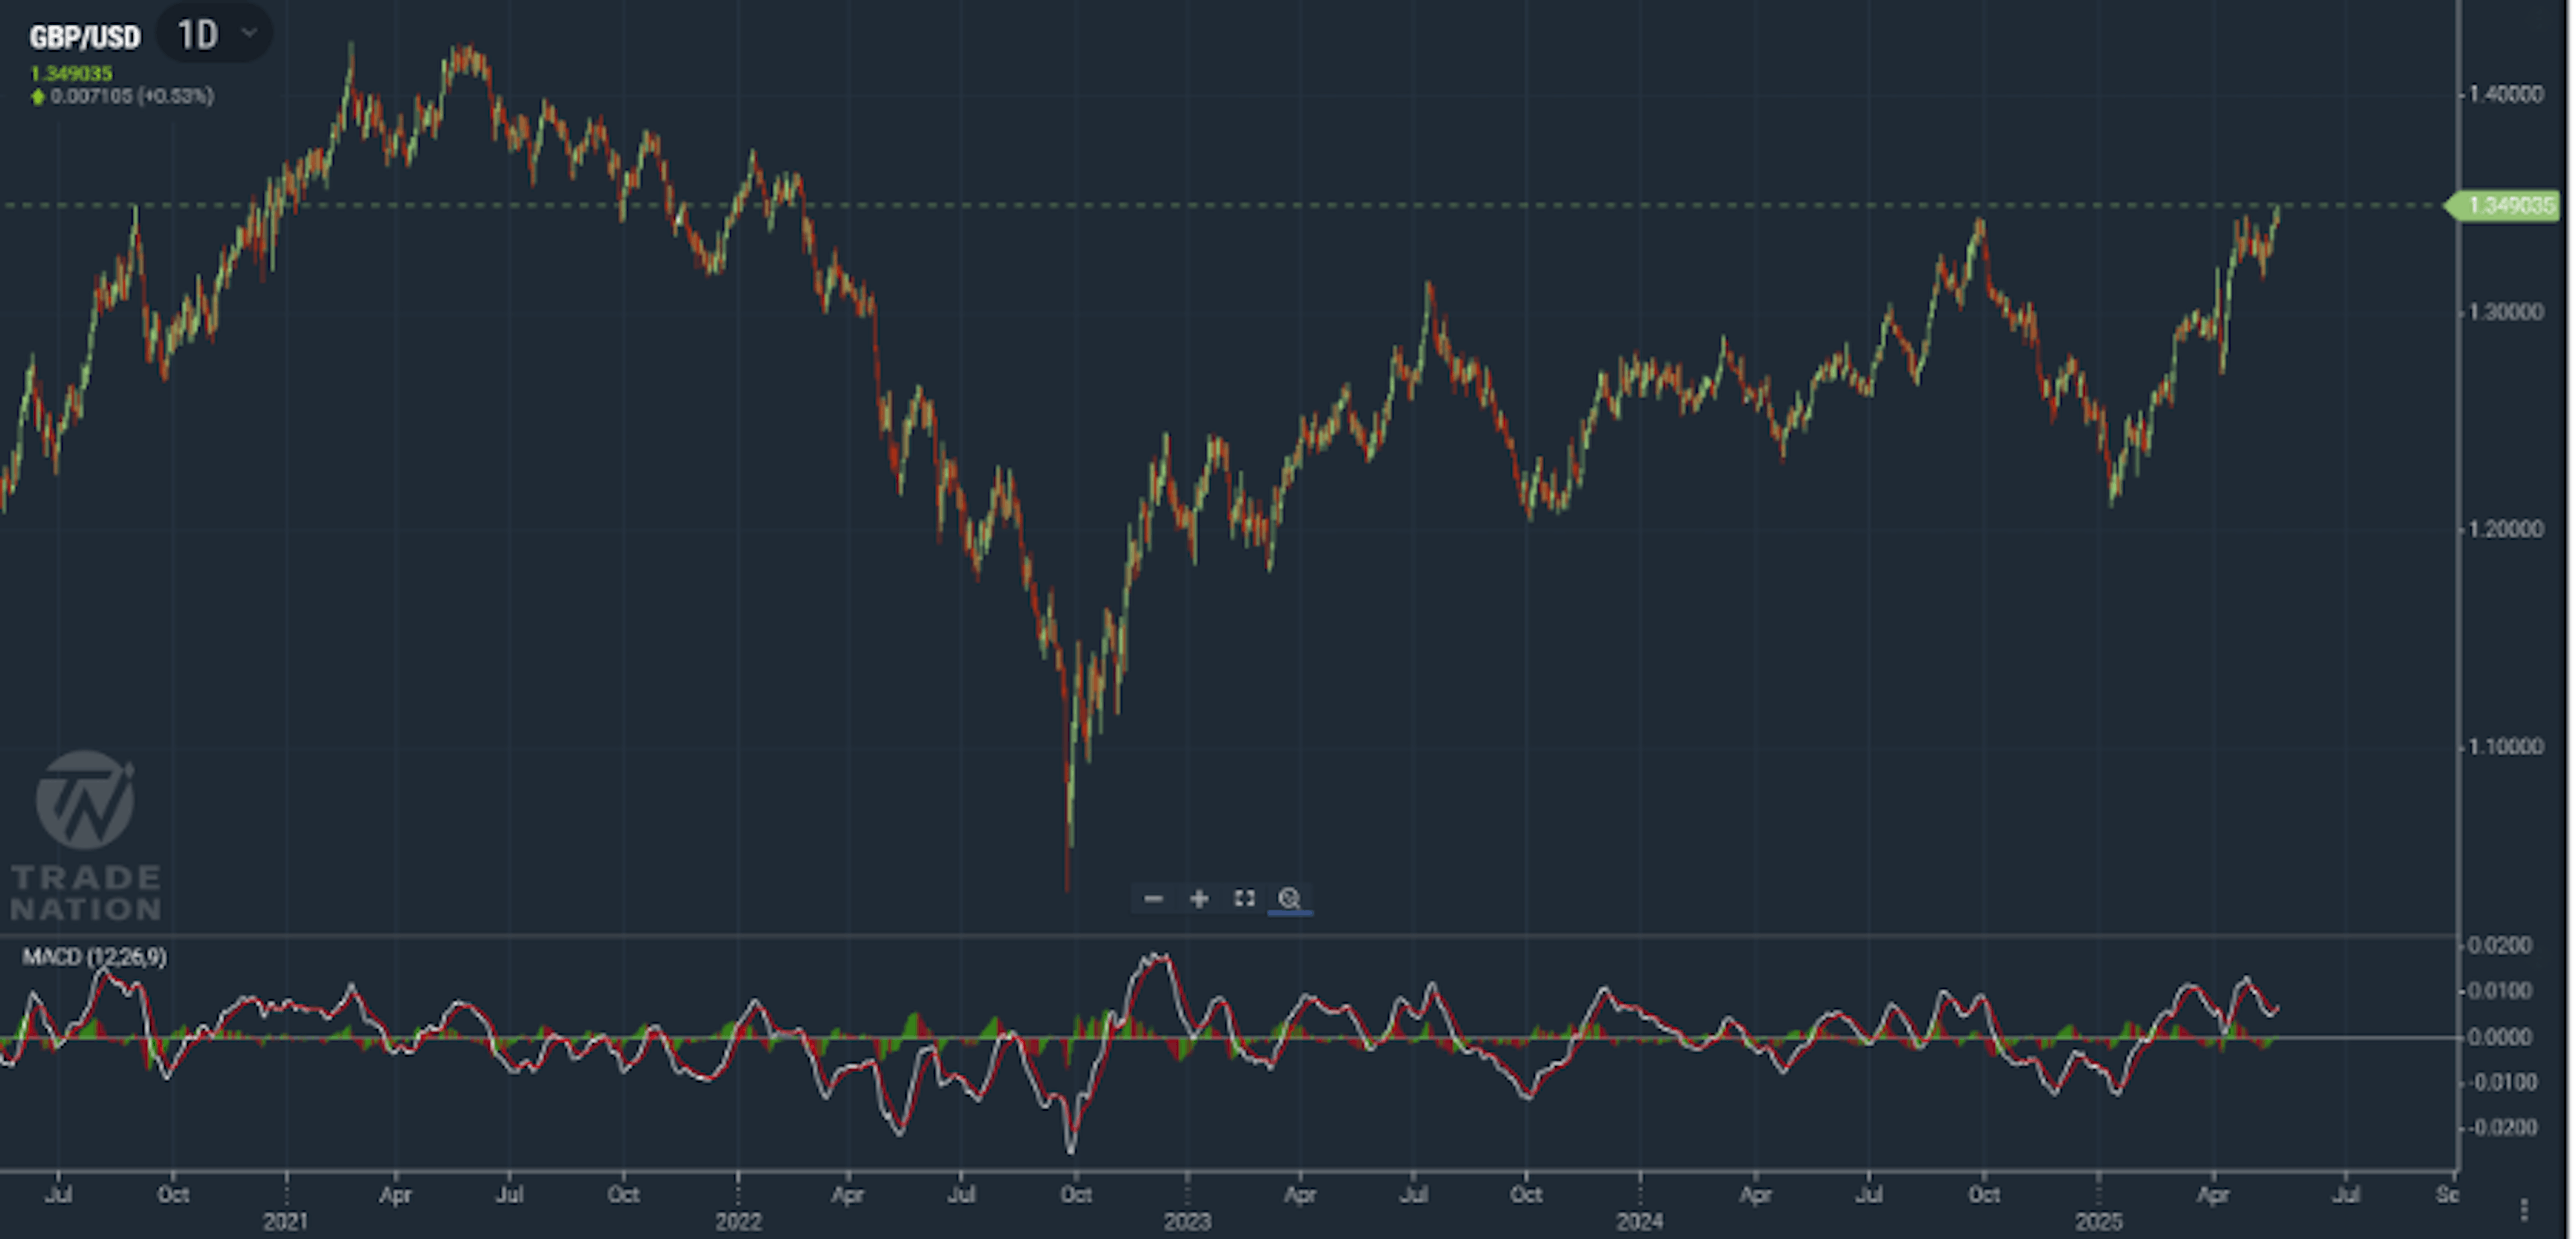Click the 0.007105 (+0.53%) change text
Image resolution: width=2576 pixels, height=1239 pixels.
pyautogui.click(x=132, y=96)
